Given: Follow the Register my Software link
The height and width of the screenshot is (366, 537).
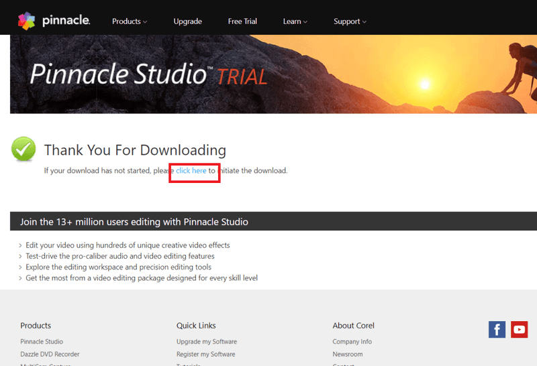Looking at the screenshot, I should click(206, 354).
